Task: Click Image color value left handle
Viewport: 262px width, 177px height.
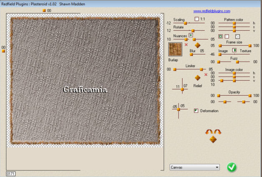Action: click(x=222, y=81)
